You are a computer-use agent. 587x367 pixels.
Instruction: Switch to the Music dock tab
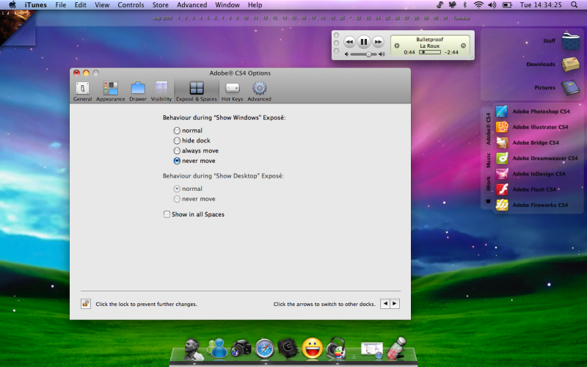[488, 160]
